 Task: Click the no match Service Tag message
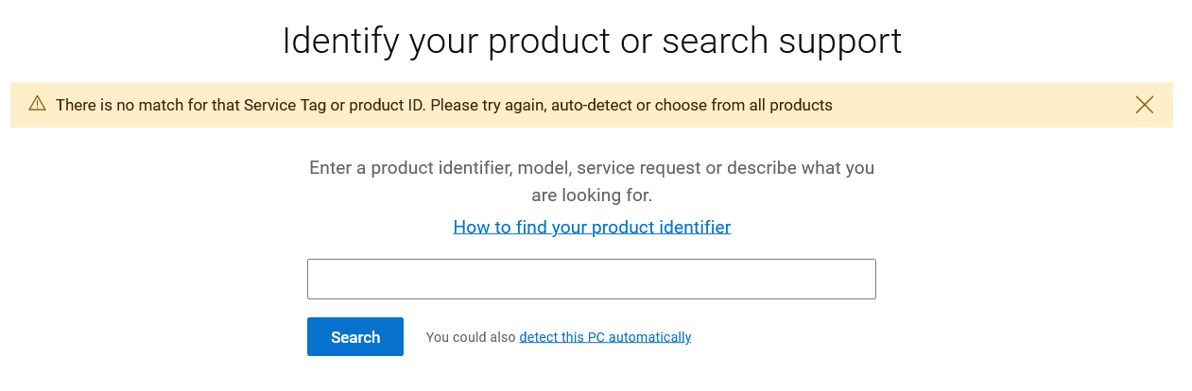point(444,105)
